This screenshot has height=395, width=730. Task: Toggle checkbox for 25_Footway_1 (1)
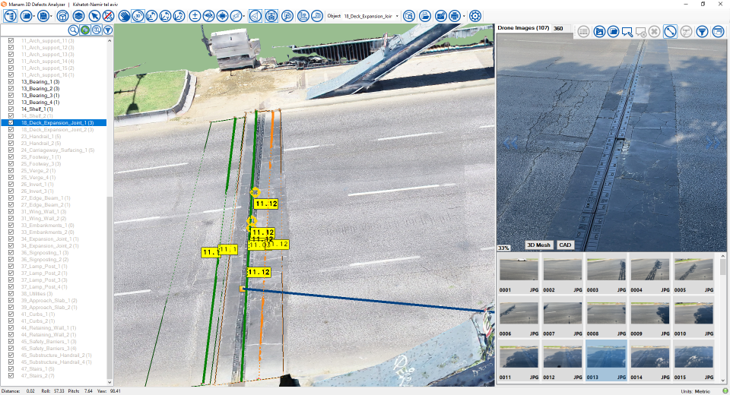tap(11, 156)
